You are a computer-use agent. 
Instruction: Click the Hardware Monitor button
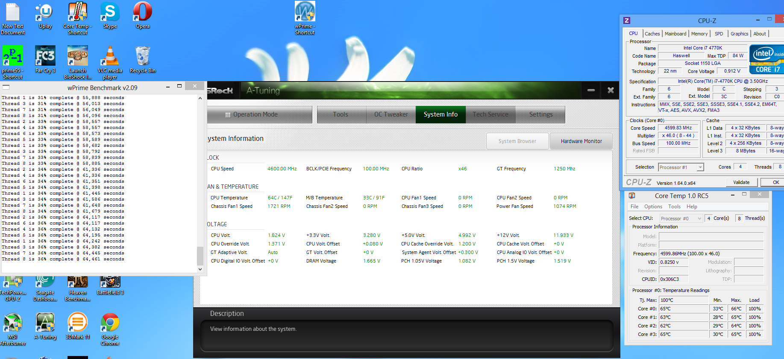[x=581, y=141]
